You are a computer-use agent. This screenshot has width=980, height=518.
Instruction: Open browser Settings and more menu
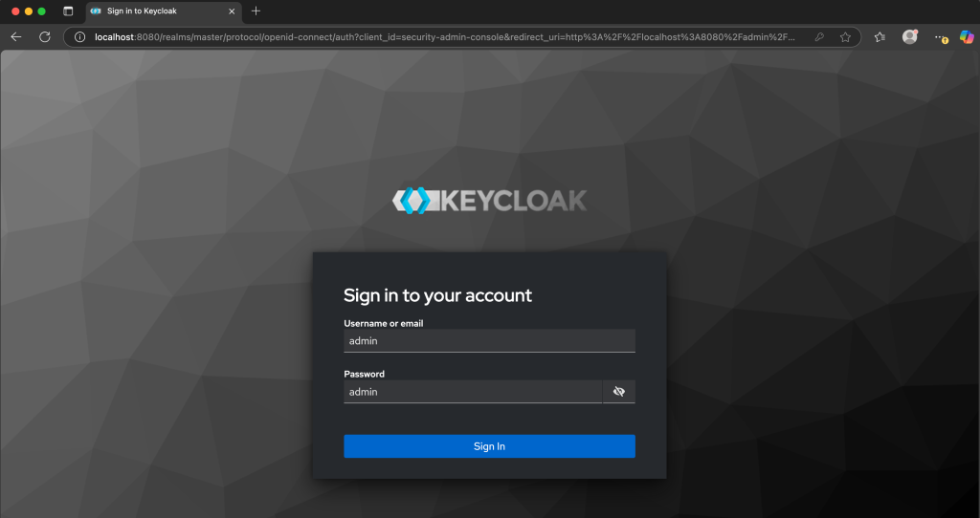tap(940, 37)
